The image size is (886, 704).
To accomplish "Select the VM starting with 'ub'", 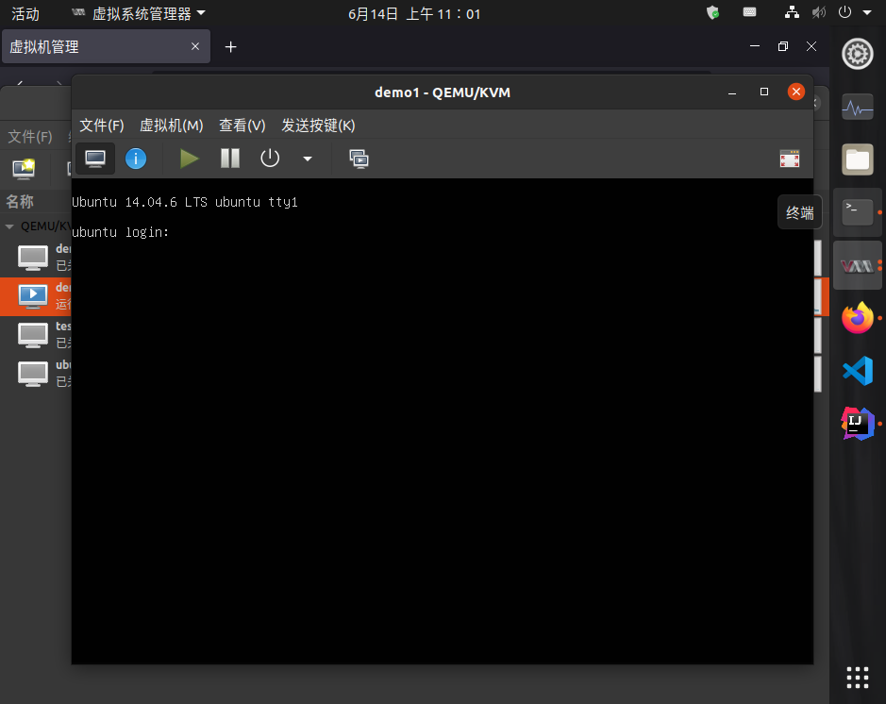I will 36,373.
